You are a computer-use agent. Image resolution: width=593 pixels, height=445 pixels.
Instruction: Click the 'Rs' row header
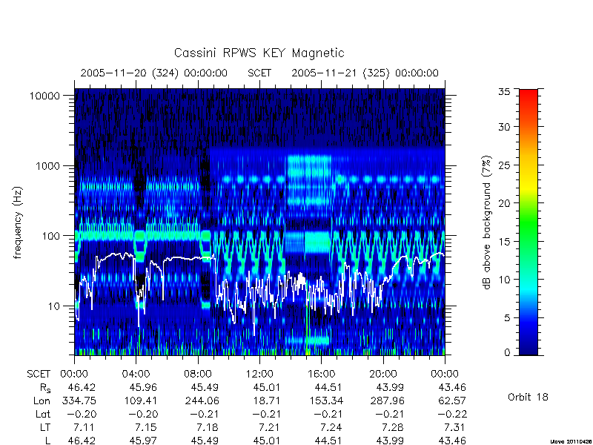click(44, 388)
